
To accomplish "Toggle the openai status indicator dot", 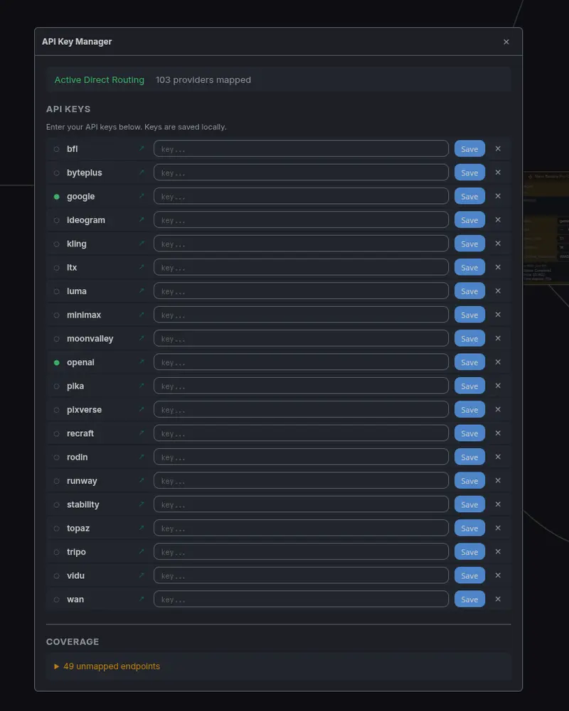I will pos(57,362).
